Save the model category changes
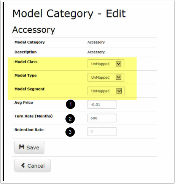 coord(29,148)
